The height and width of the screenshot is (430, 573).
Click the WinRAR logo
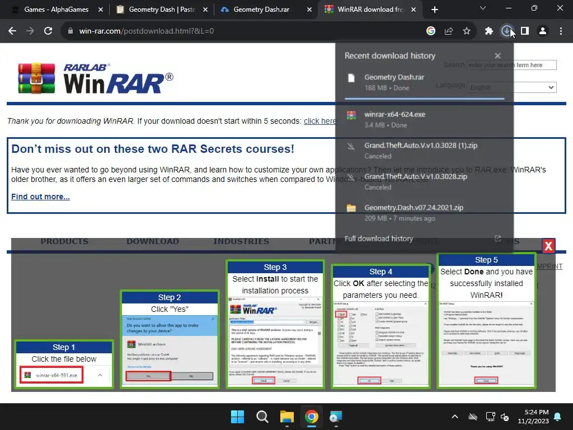pyautogui.click(x=96, y=78)
